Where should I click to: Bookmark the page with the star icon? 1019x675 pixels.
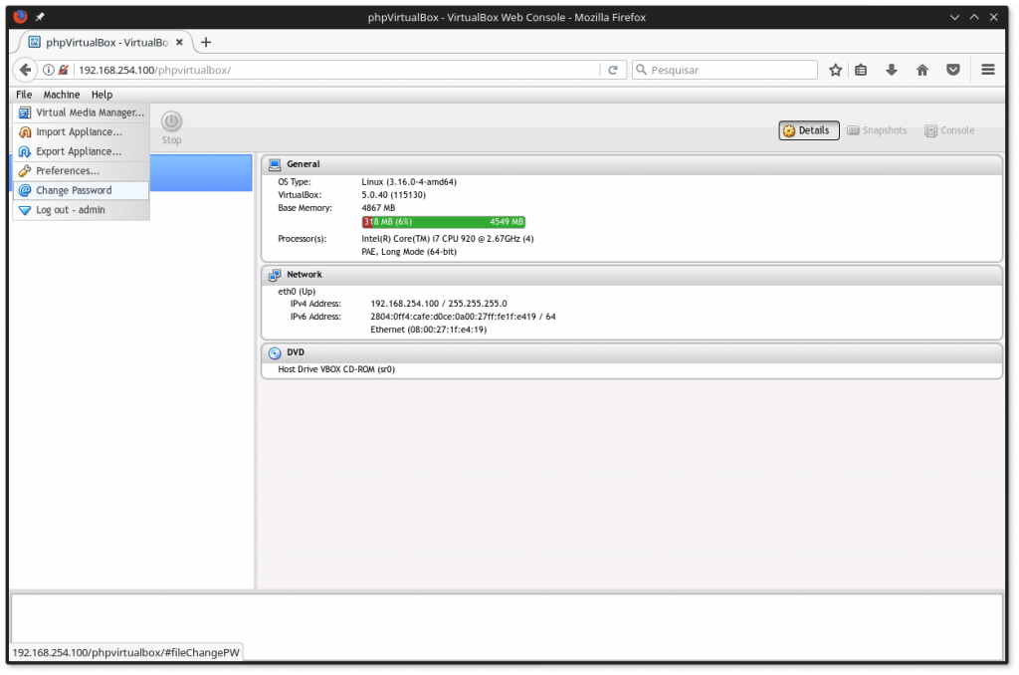(836, 70)
